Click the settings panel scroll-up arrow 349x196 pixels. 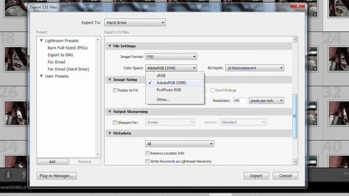(294, 40)
